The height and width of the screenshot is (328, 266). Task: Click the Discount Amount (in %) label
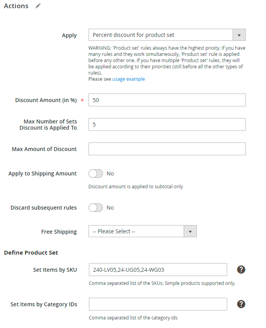click(x=46, y=100)
